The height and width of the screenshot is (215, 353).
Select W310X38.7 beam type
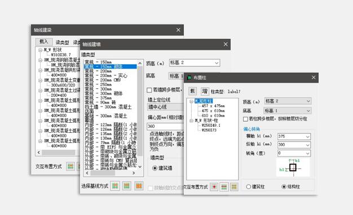tap(61, 55)
